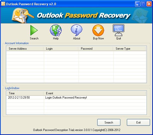Open Help via the globe icon
153x135 pixels.
pos(56,30)
